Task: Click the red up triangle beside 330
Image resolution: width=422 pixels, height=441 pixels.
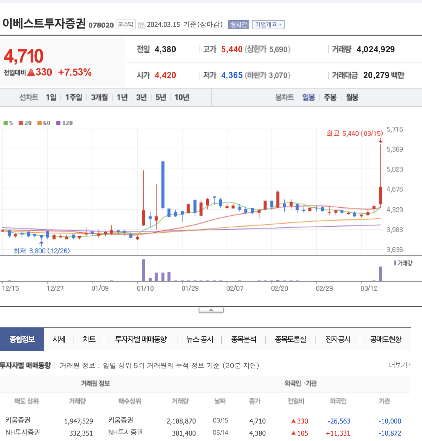Action: point(31,72)
